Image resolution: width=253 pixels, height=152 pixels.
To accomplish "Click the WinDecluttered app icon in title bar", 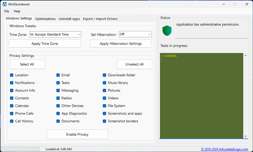I will 5,4.
